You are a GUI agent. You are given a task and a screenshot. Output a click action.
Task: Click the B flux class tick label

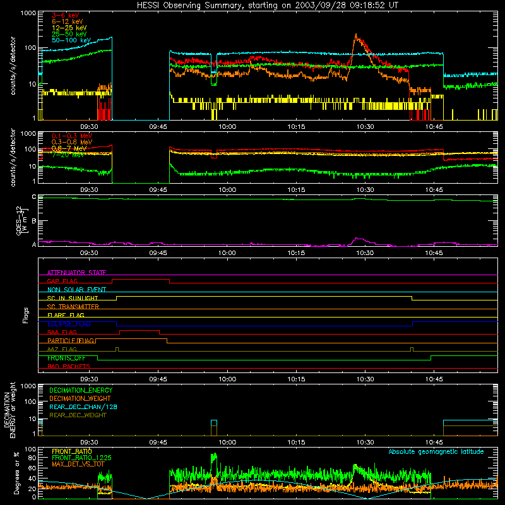click(34, 222)
